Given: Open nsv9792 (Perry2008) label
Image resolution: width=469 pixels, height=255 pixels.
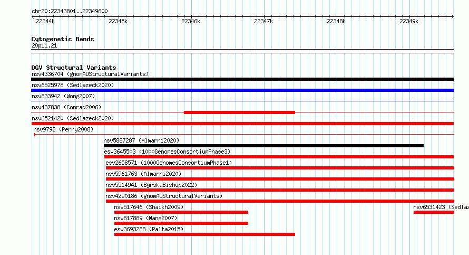Looking at the screenshot, I should point(63,129).
